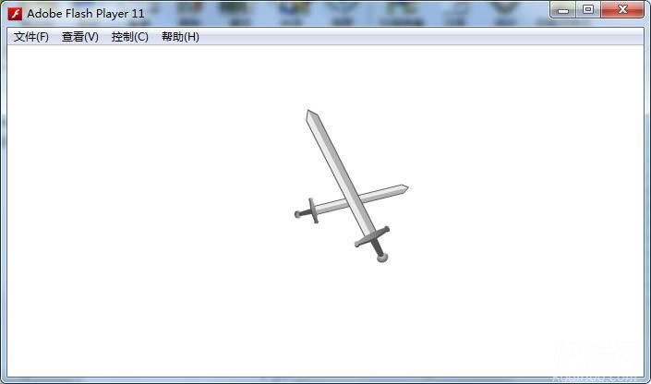The width and height of the screenshot is (651, 384).
Task: Click the small sword's grip handle
Action: [306, 212]
